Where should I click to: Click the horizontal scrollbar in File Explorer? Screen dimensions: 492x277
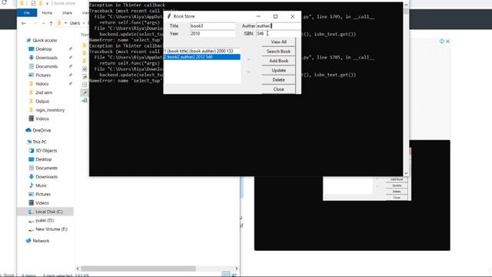click(138, 269)
